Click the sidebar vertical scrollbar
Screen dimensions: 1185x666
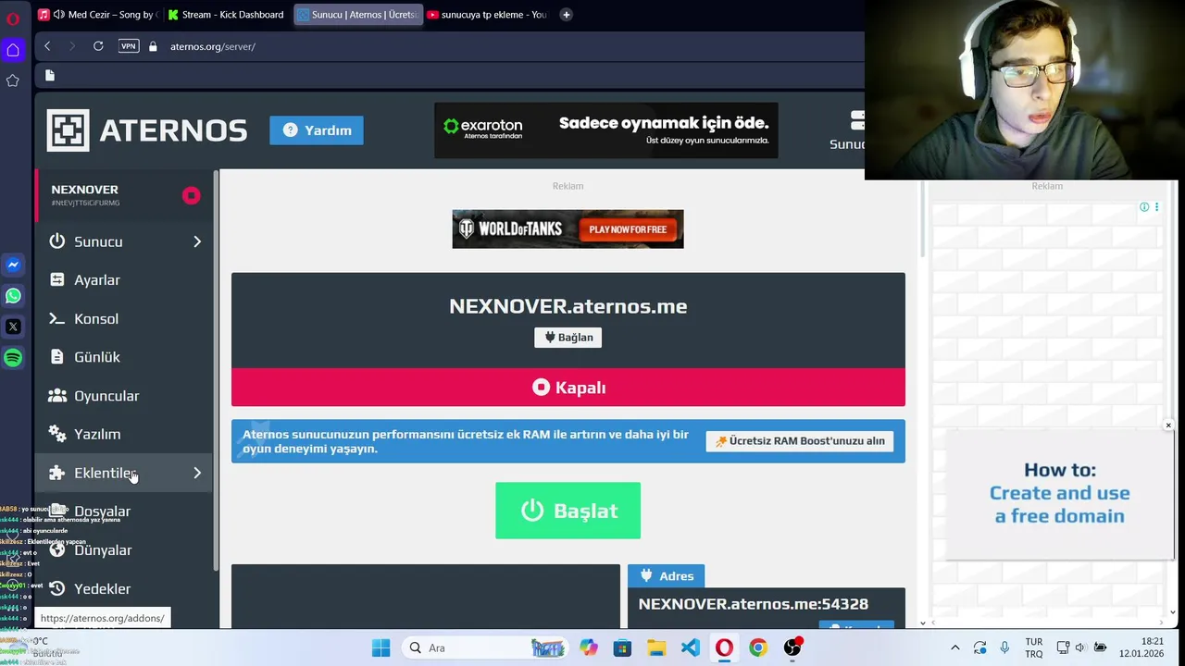coord(217,370)
